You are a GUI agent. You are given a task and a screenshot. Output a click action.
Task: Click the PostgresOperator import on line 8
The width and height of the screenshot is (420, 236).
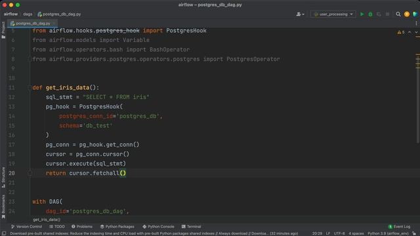(x=253, y=59)
